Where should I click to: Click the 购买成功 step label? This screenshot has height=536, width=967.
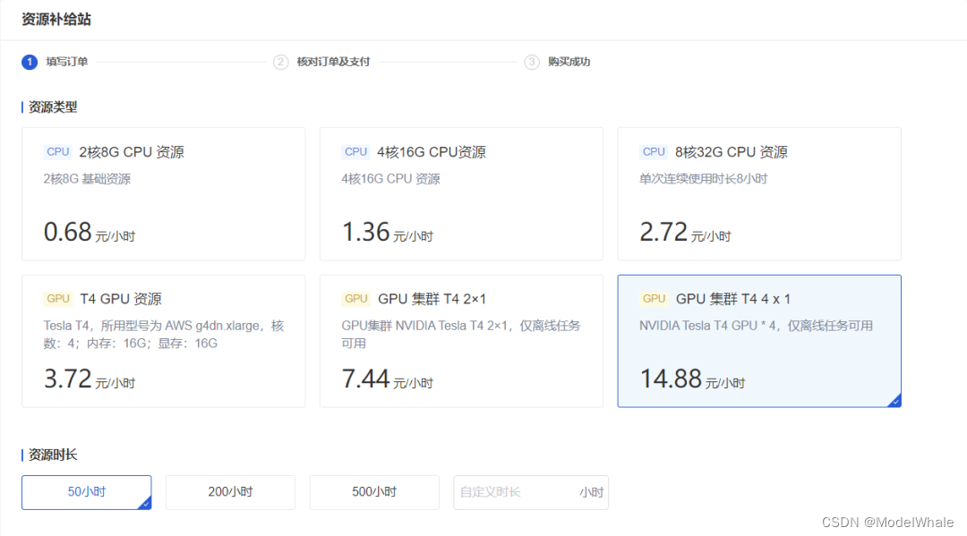(x=569, y=62)
